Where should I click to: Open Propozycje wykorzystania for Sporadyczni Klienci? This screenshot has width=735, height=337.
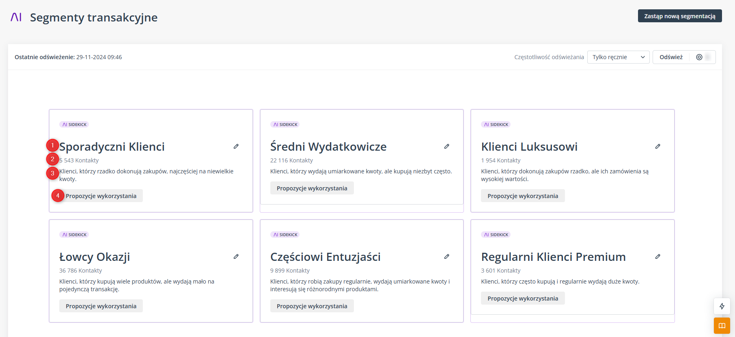coord(101,196)
